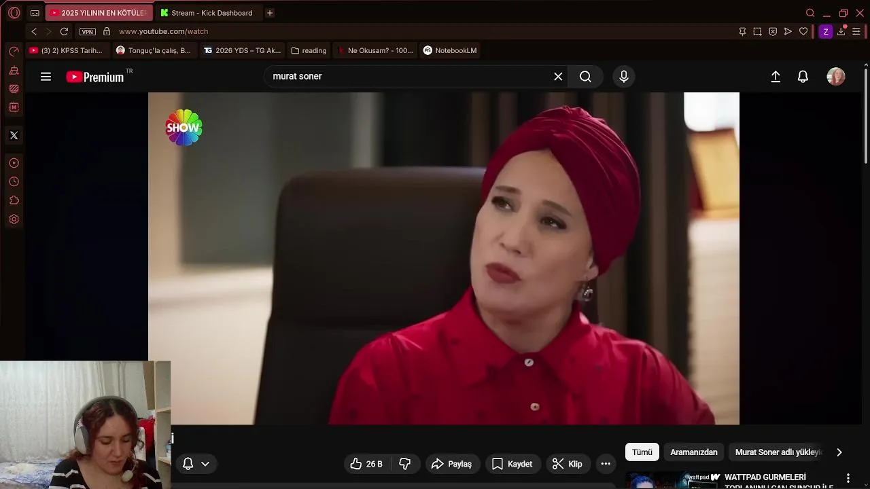This screenshot has height=489, width=870.
Task: Open the browser tab search magnifier
Action: (x=810, y=13)
